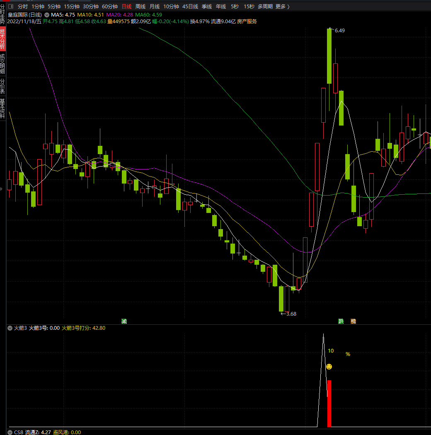Click the MA10: 4.51 label
431x435 pixels.
pyautogui.click(x=90, y=15)
